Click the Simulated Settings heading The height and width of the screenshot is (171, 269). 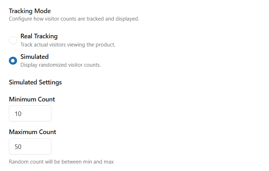point(35,82)
